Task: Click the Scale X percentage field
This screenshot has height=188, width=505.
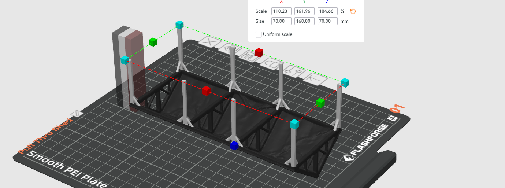Action: [x=281, y=11]
